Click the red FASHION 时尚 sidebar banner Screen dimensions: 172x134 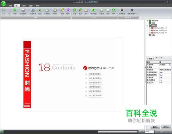tap(27, 74)
